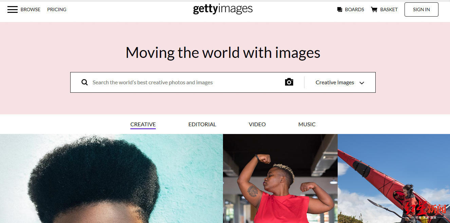Click the chevron beside Creative Images
The height and width of the screenshot is (223, 450).
tap(362, 83)
